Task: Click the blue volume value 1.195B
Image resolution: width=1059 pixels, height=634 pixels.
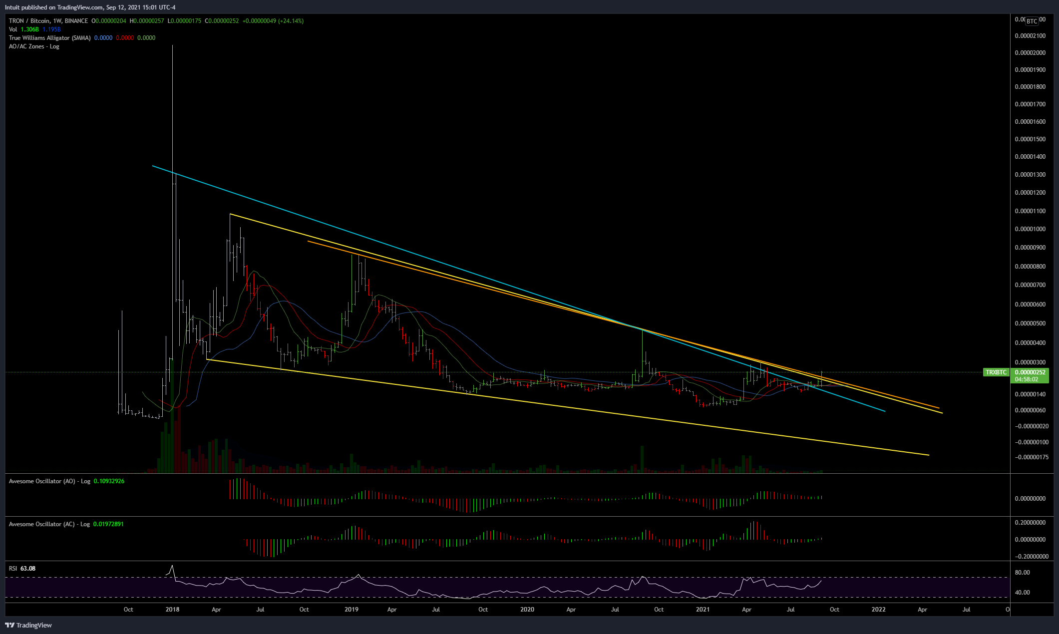Action: (51, 29)
